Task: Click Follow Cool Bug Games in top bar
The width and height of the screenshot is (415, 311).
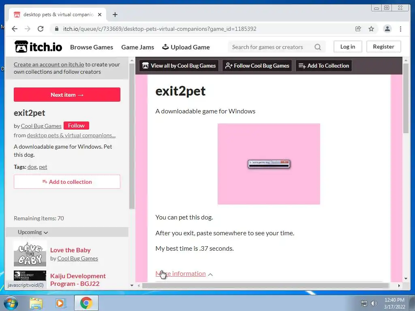Action: click(257, 66)
